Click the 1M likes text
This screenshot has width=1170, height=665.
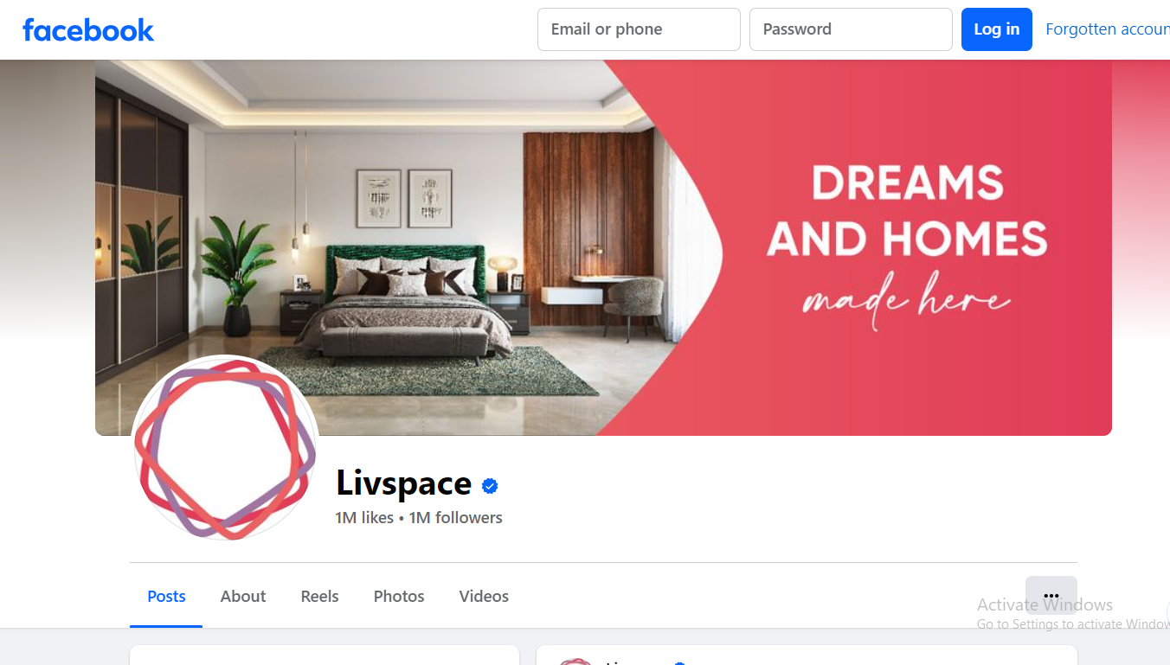point(364,518)
